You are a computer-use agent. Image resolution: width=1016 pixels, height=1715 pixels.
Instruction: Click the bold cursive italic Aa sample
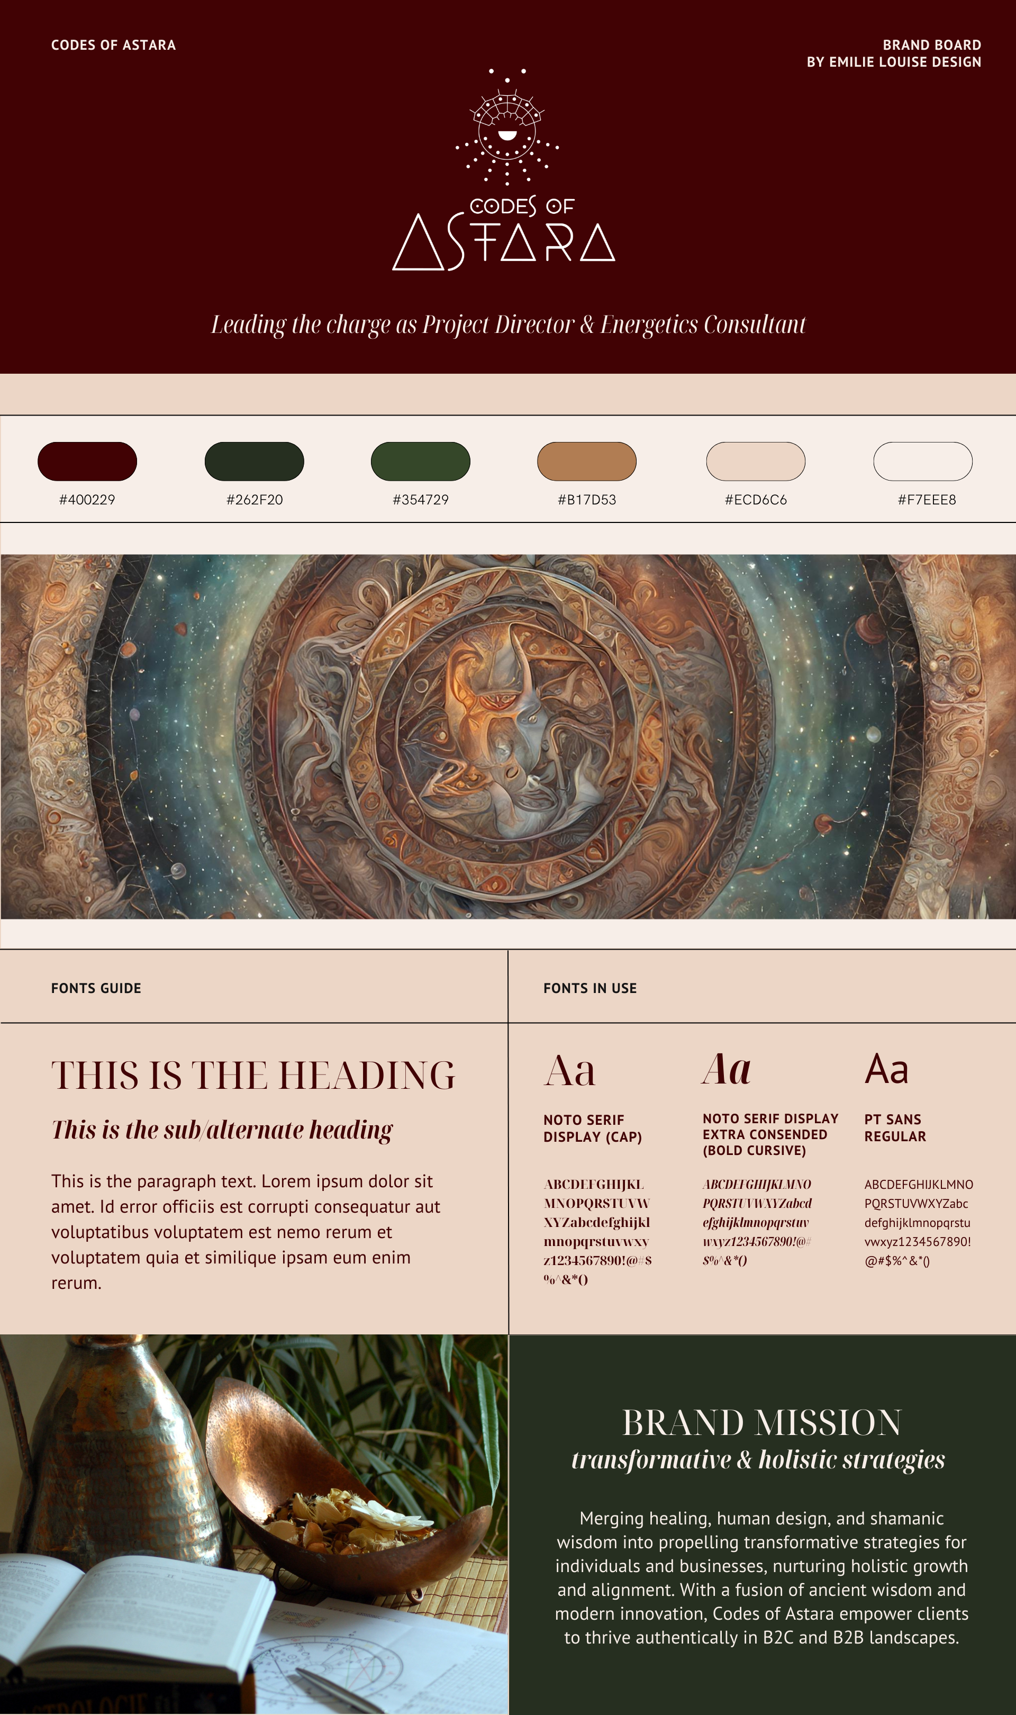pyautogui.click(x=727, y=1069)
